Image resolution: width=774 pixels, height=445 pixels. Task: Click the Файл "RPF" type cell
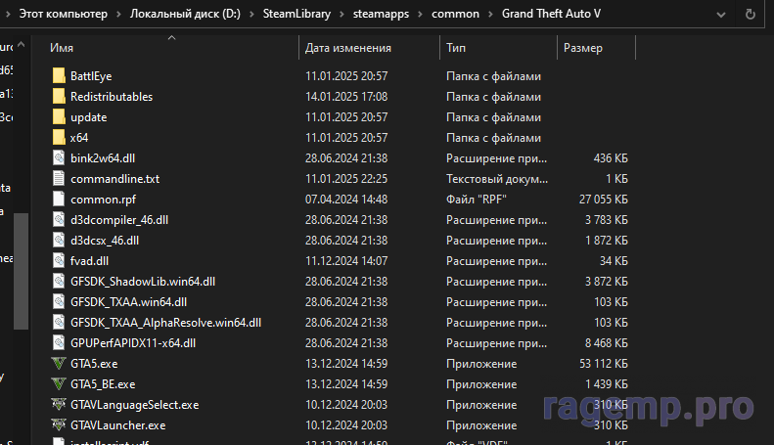click(x=477, y=200)
